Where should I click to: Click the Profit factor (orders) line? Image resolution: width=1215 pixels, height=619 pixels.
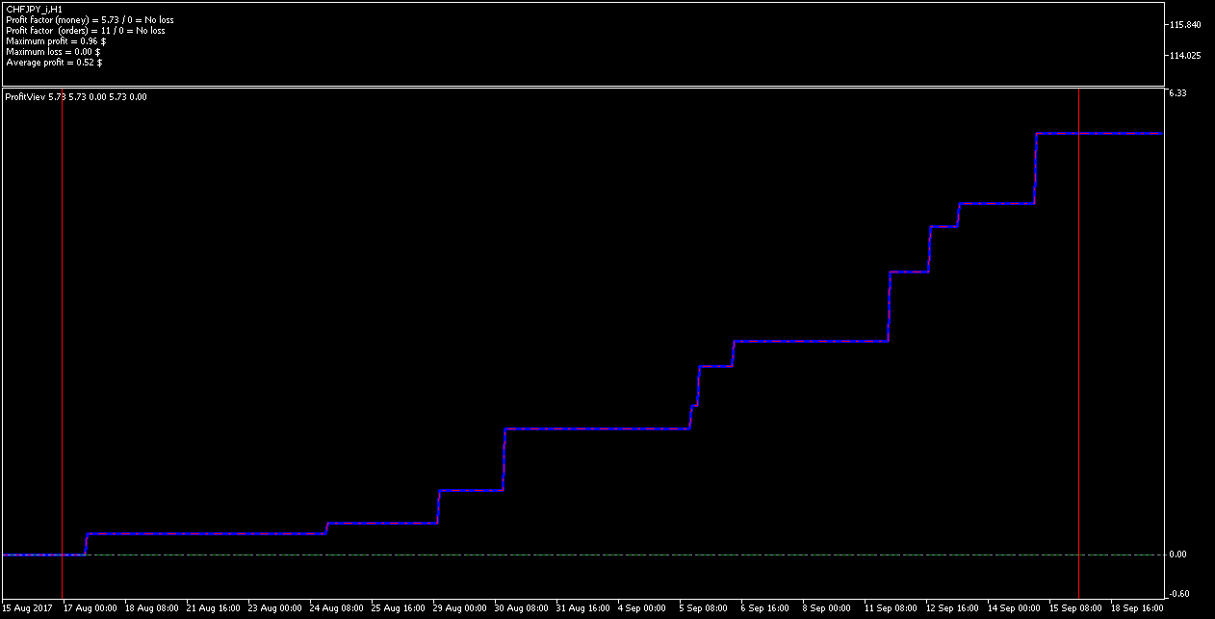coord(86,31)
